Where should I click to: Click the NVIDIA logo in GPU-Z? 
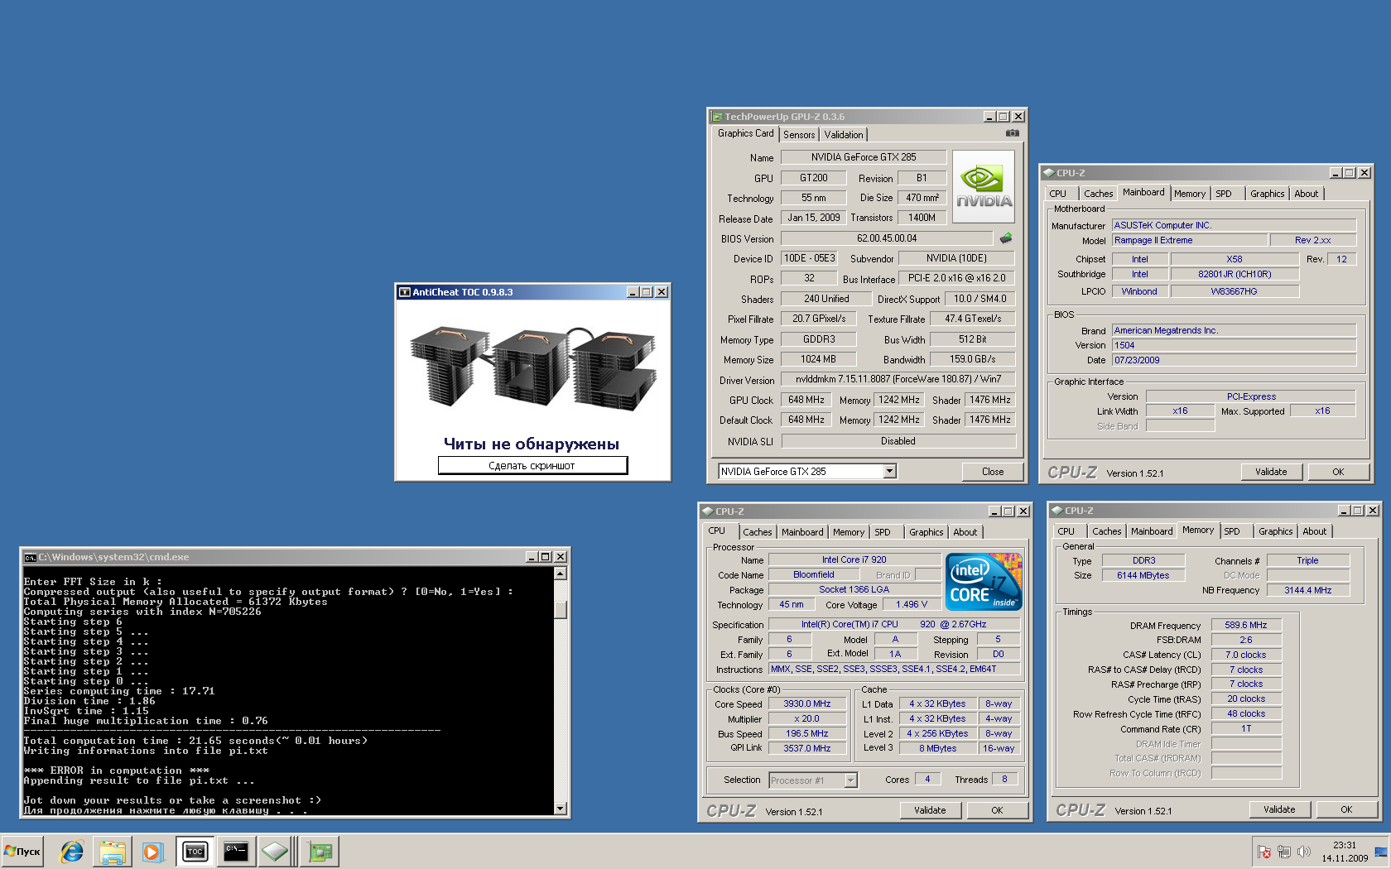984,187
